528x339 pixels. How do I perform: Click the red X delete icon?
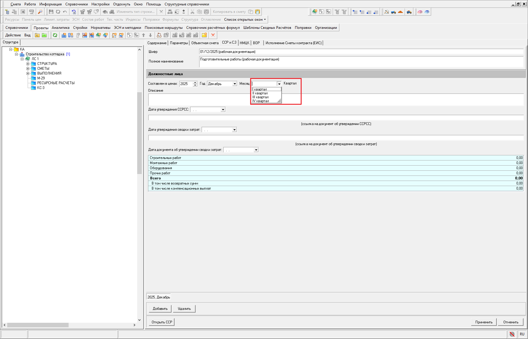(213, 35)
